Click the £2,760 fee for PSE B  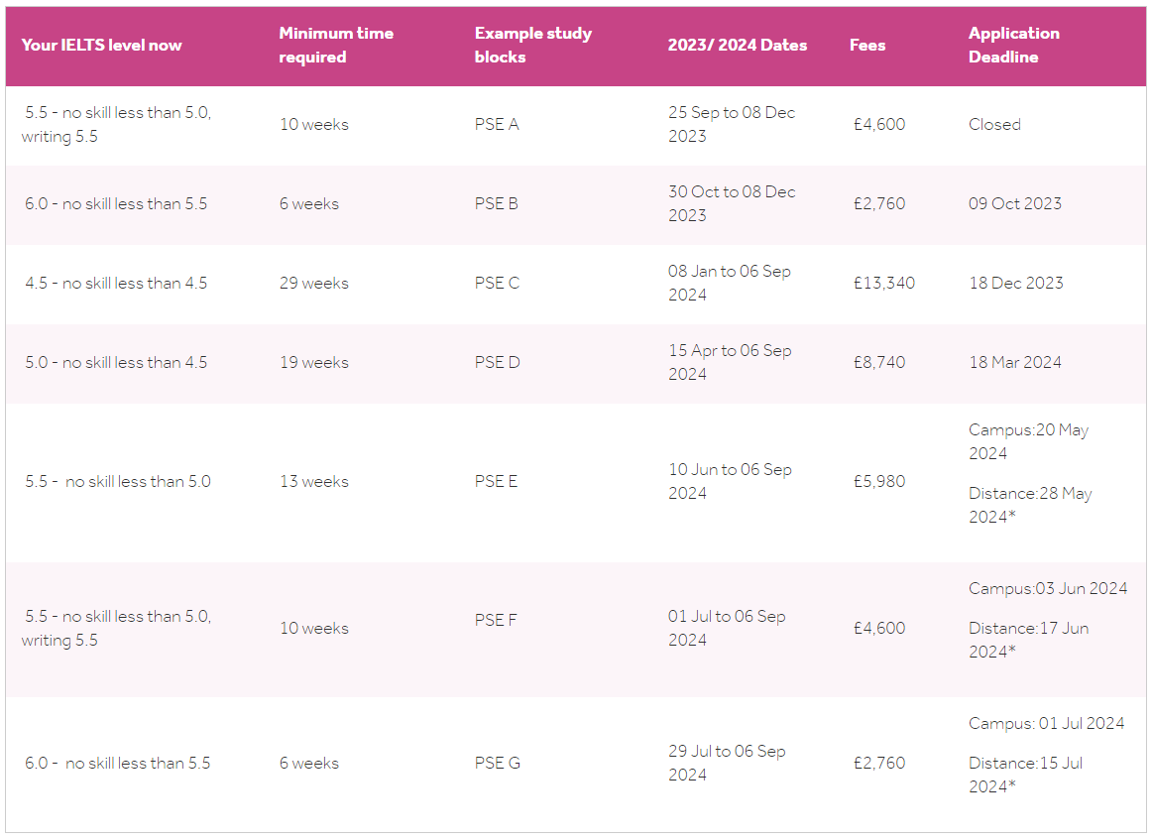coord(879,203)
